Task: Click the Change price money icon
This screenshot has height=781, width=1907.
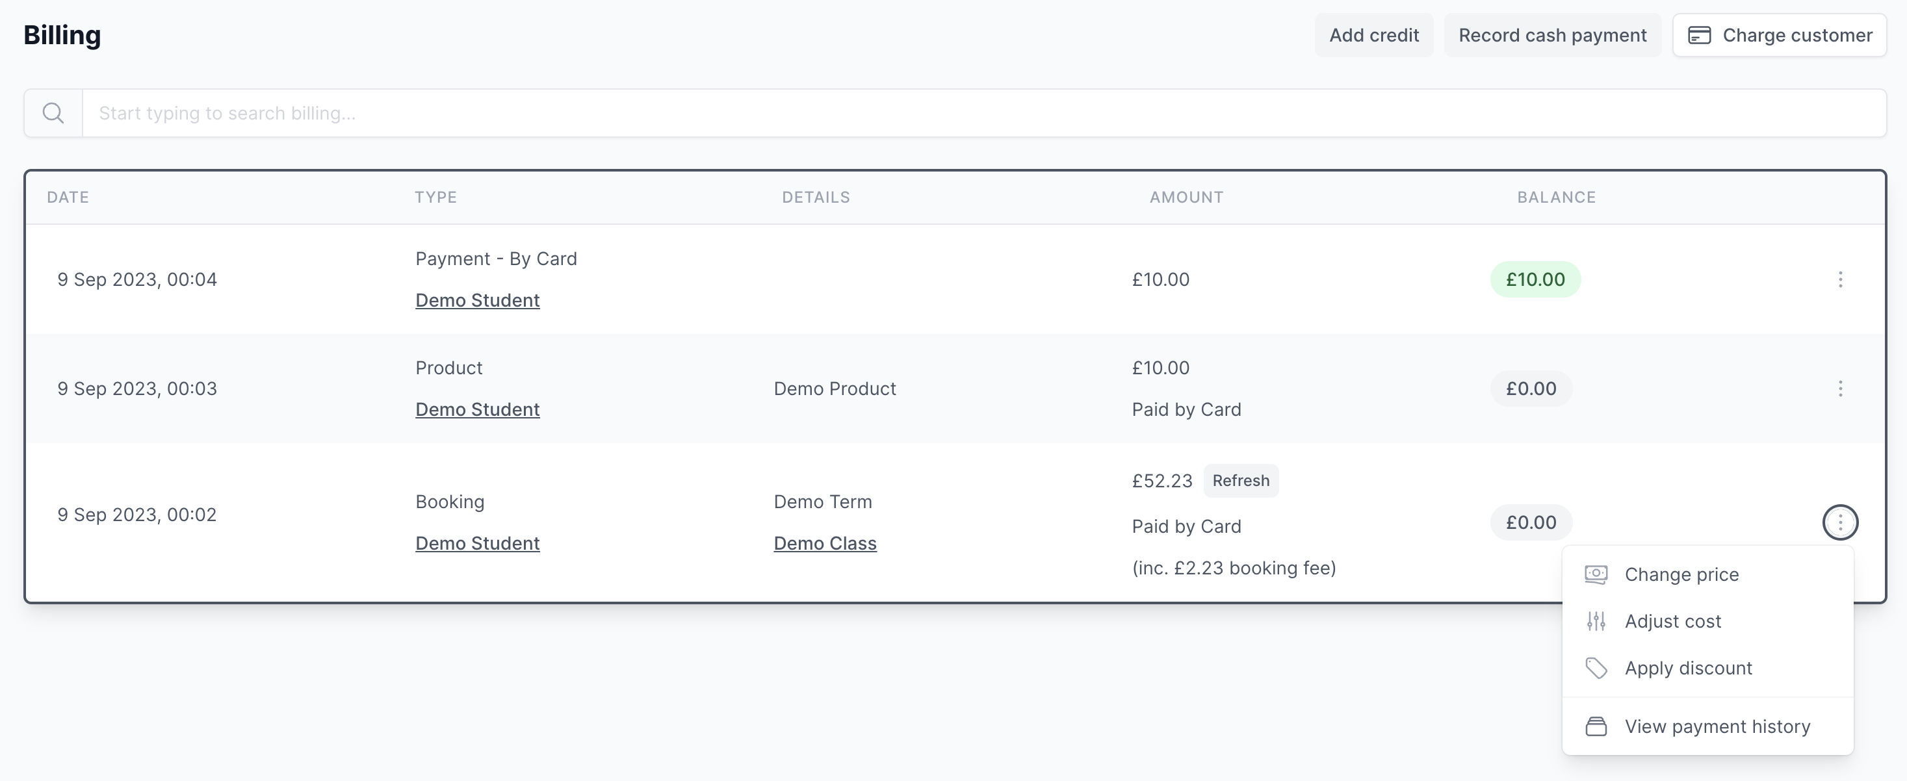Action: pyautogui.click(x=1595, y=574)
